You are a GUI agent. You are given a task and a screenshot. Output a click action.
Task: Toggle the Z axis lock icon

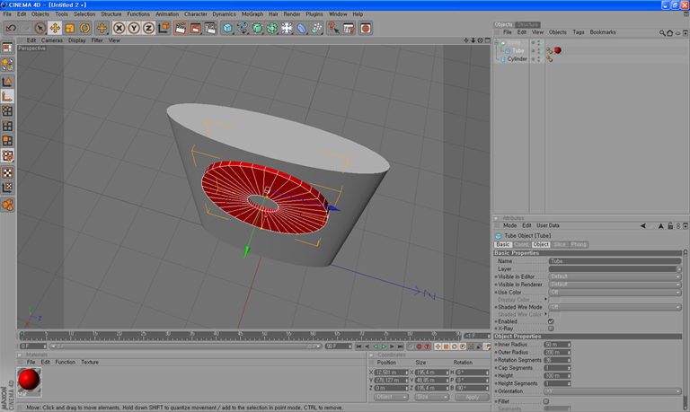(149, 29)
